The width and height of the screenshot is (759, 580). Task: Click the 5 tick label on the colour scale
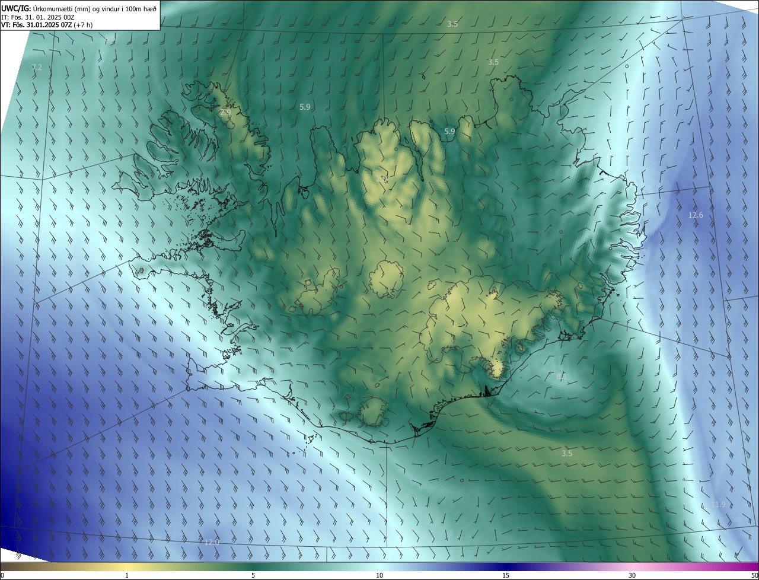[x=253, y=575]
